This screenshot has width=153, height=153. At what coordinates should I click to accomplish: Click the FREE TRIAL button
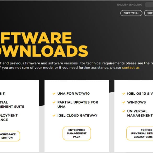click(131, 13)
